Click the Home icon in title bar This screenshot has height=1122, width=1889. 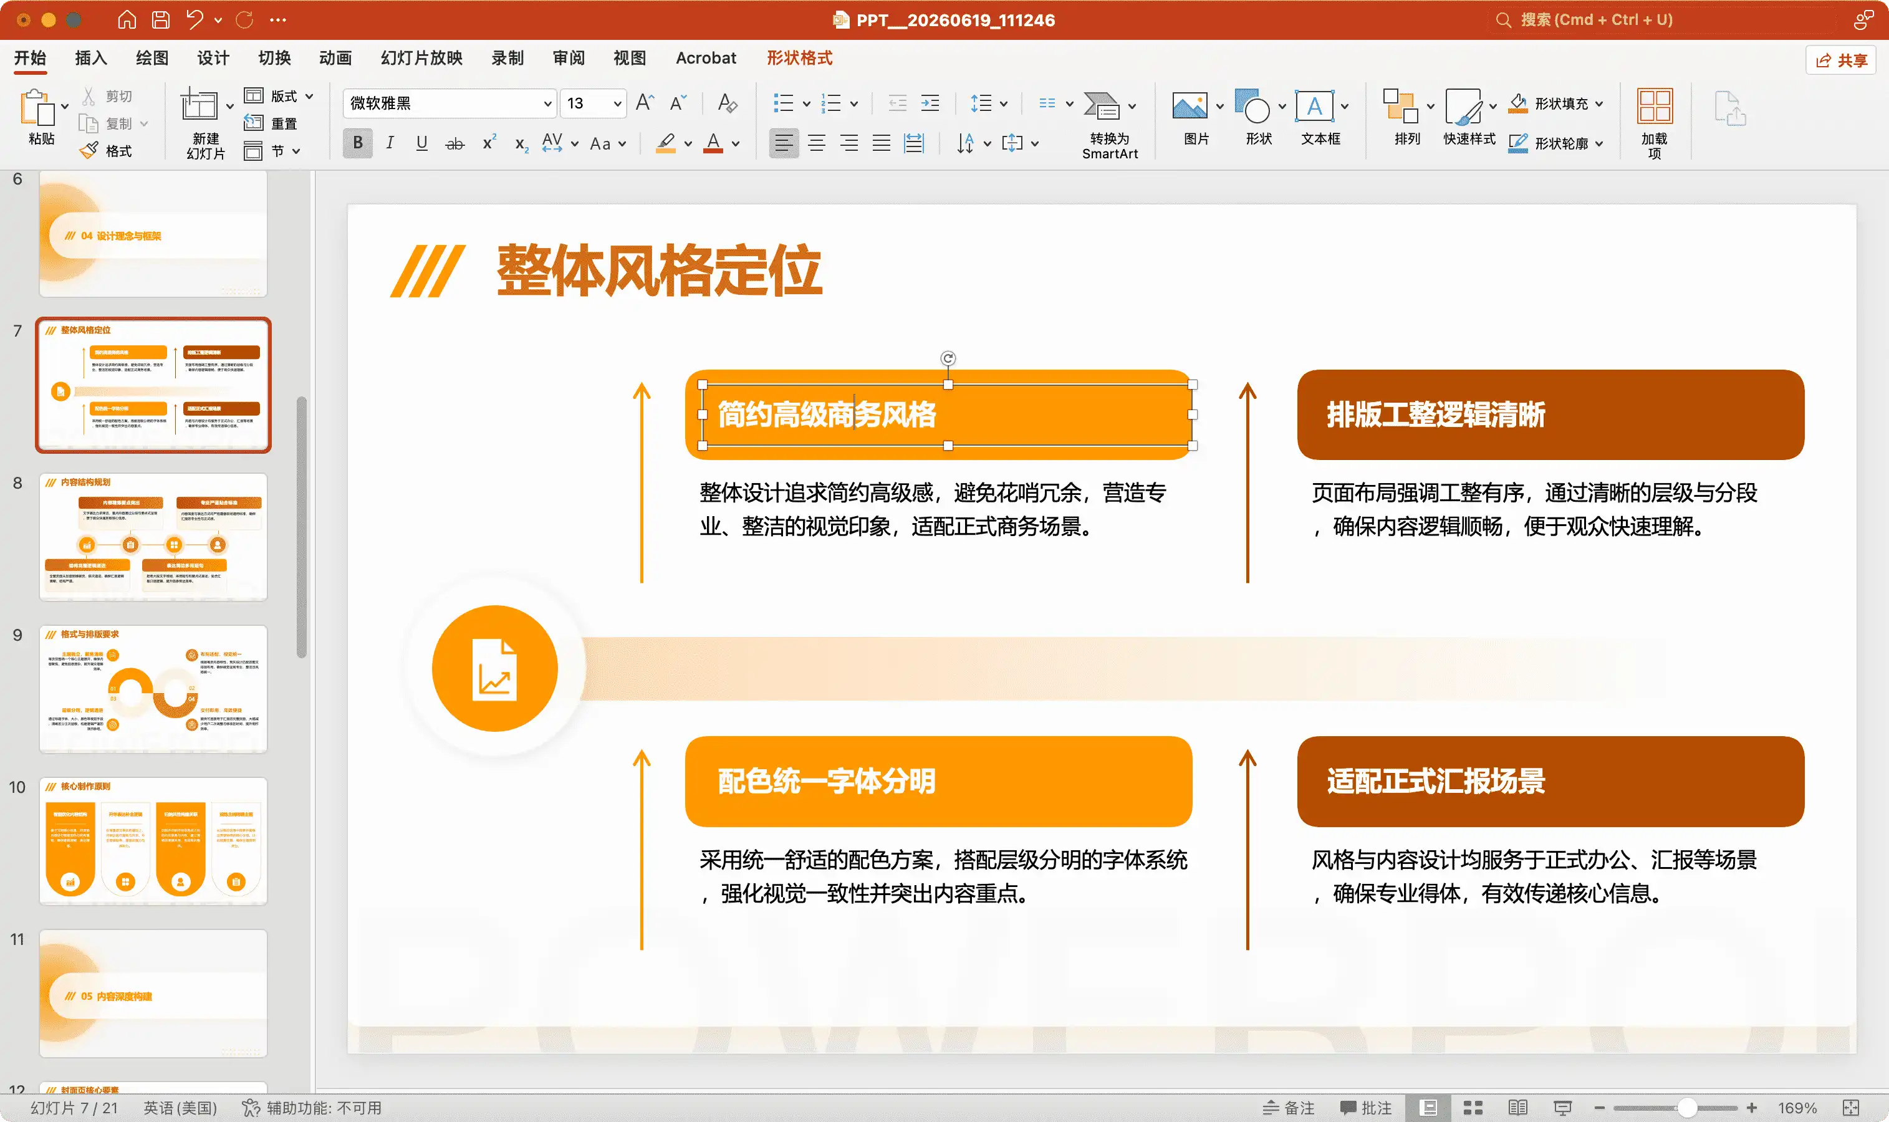point(127,20)
